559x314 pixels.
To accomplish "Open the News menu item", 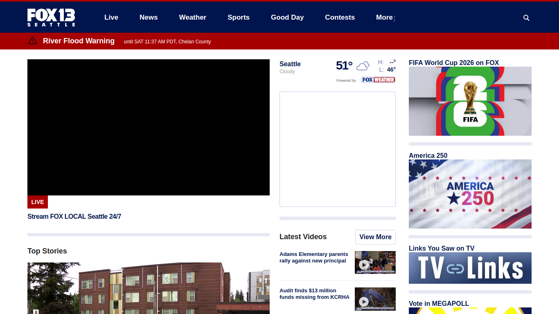I will (x=149, y=17).
